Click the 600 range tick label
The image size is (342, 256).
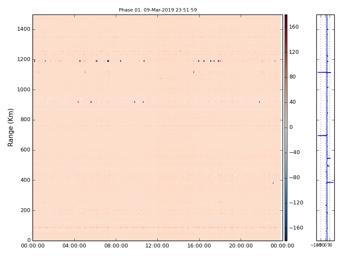coord(25,150)
